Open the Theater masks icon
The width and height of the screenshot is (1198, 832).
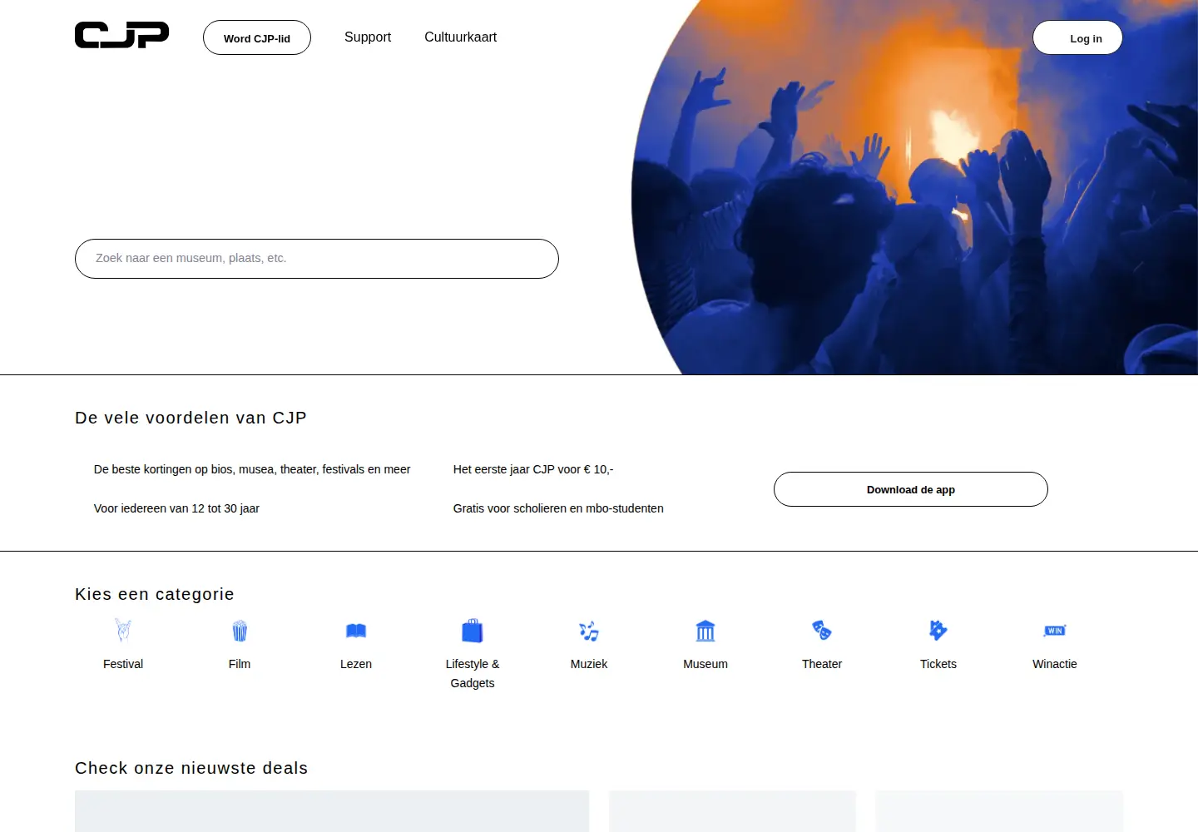[x=822, y=630]
